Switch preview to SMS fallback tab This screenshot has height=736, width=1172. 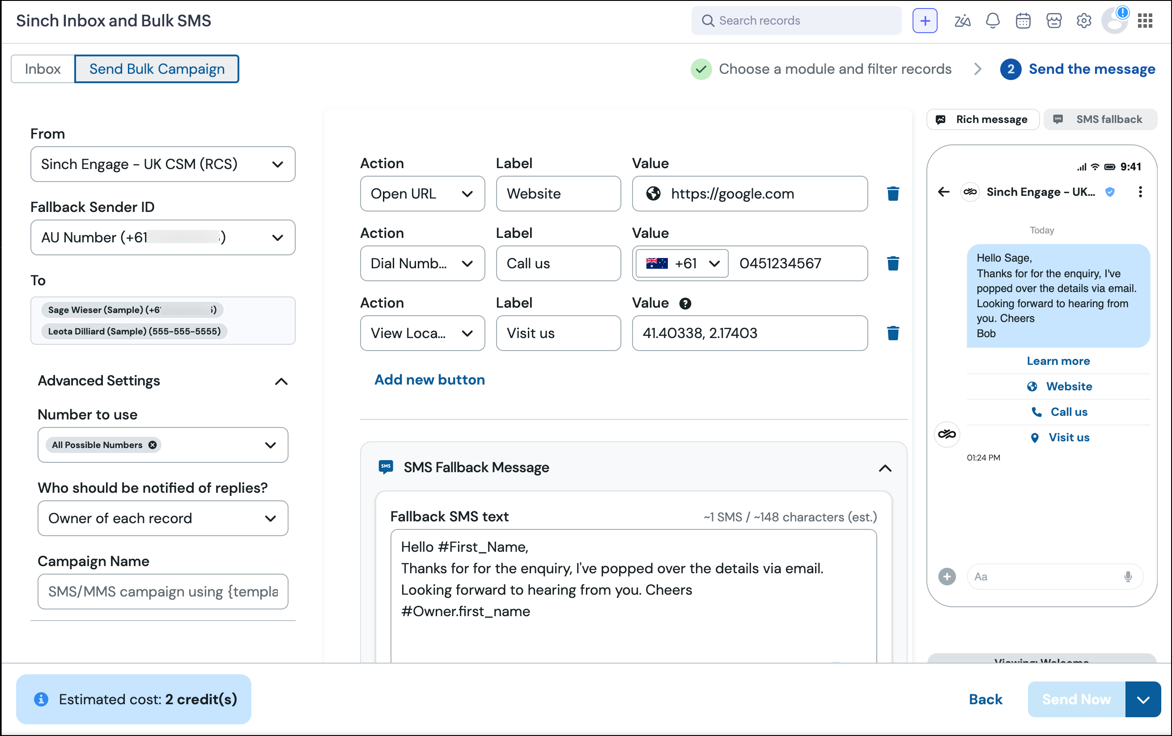coord(1100,119)
